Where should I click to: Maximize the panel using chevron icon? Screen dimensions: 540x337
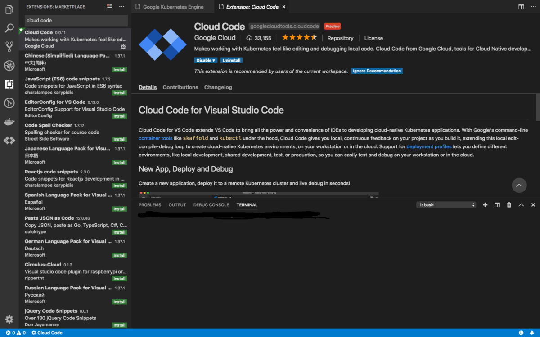point(521,204)
